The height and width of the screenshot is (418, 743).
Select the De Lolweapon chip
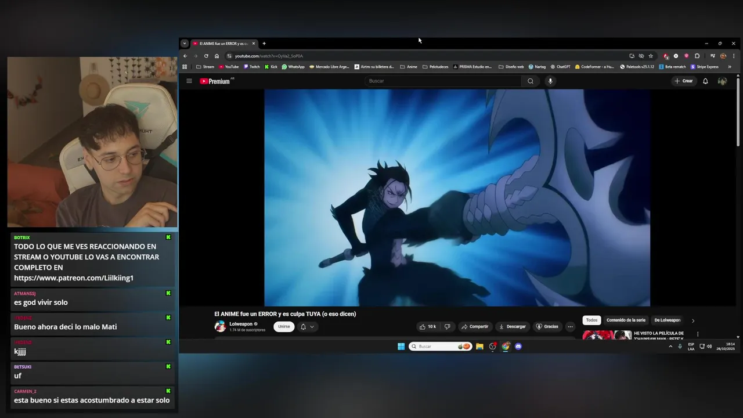(x=667, y=320)
